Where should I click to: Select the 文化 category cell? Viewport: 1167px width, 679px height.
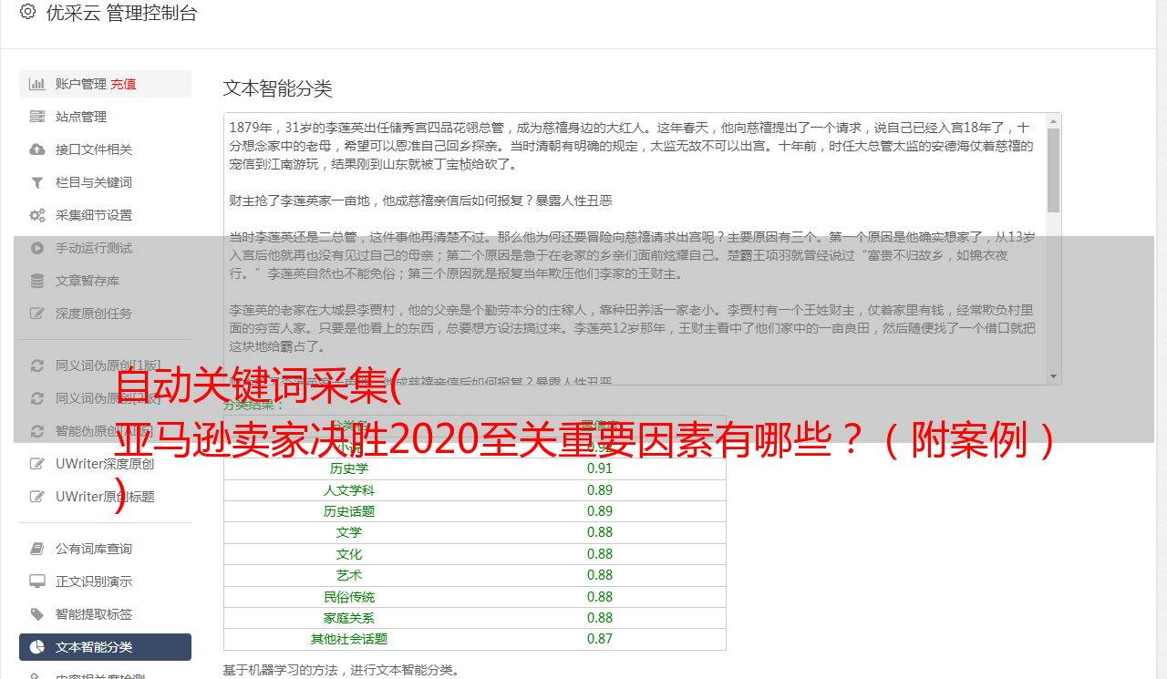349,554
